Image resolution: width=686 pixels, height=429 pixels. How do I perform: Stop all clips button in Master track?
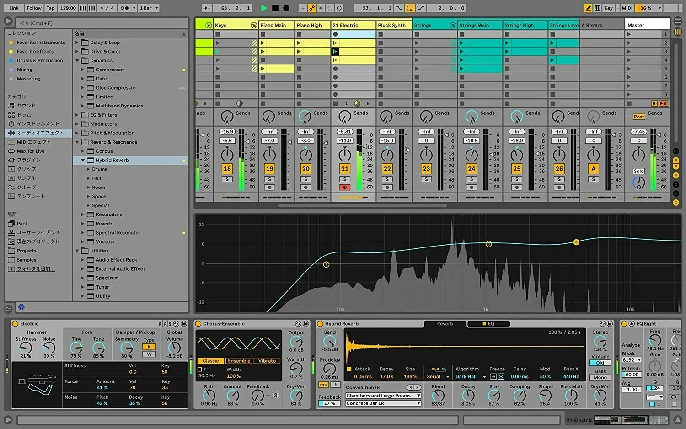(x=630, y=104)
